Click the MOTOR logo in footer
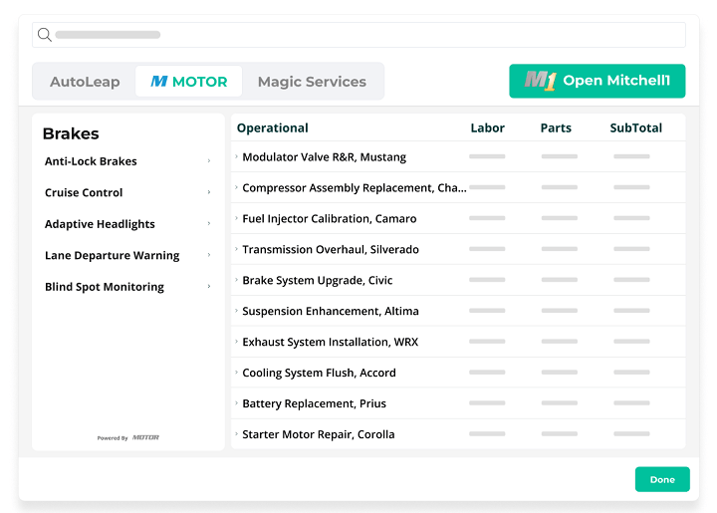This screenshot has width=717, height=513. coord(145,437)
